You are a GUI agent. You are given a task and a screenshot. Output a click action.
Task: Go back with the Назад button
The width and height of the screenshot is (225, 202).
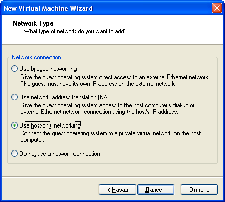click(117, 190)
